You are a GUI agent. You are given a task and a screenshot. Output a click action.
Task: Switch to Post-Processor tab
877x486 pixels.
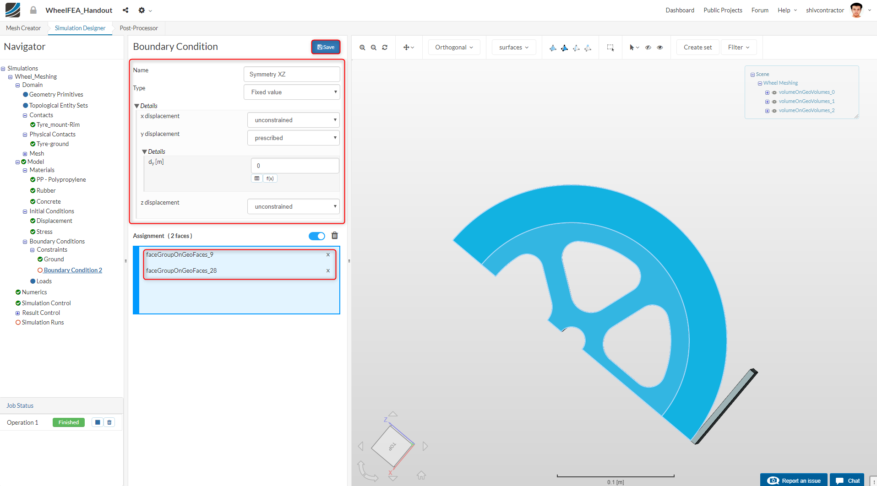coord(139,28)
